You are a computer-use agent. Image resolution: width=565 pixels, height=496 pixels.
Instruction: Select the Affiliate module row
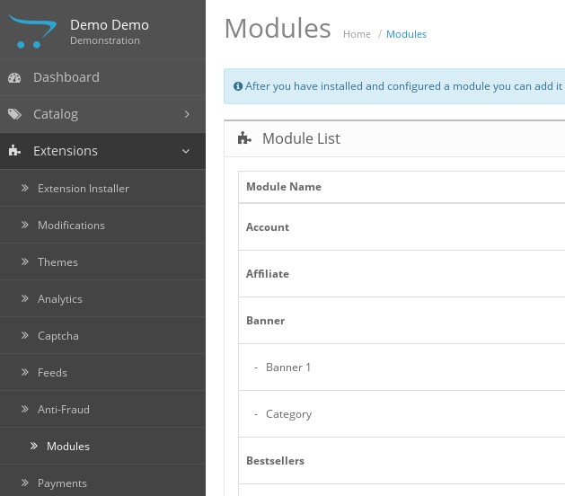pos(402,274)
